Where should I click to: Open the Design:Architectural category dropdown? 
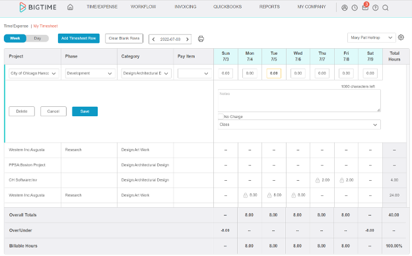pos(147,73)
